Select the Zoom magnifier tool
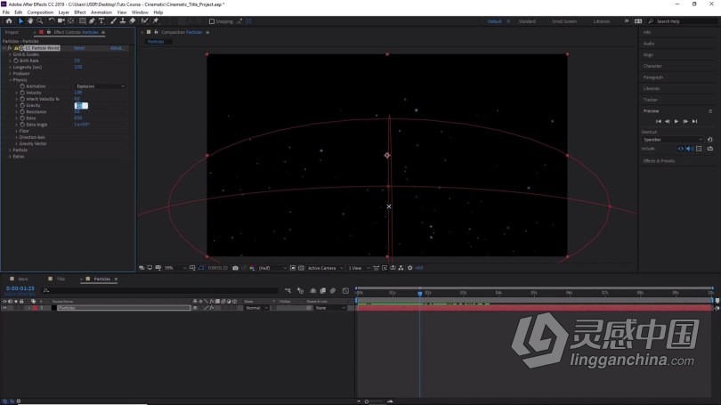 click(x=40, y=21)
